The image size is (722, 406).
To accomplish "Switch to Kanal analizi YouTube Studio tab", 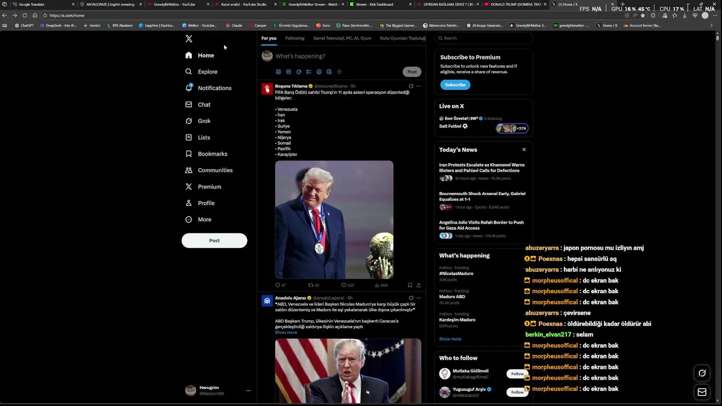I will click(x=244, y=4).
